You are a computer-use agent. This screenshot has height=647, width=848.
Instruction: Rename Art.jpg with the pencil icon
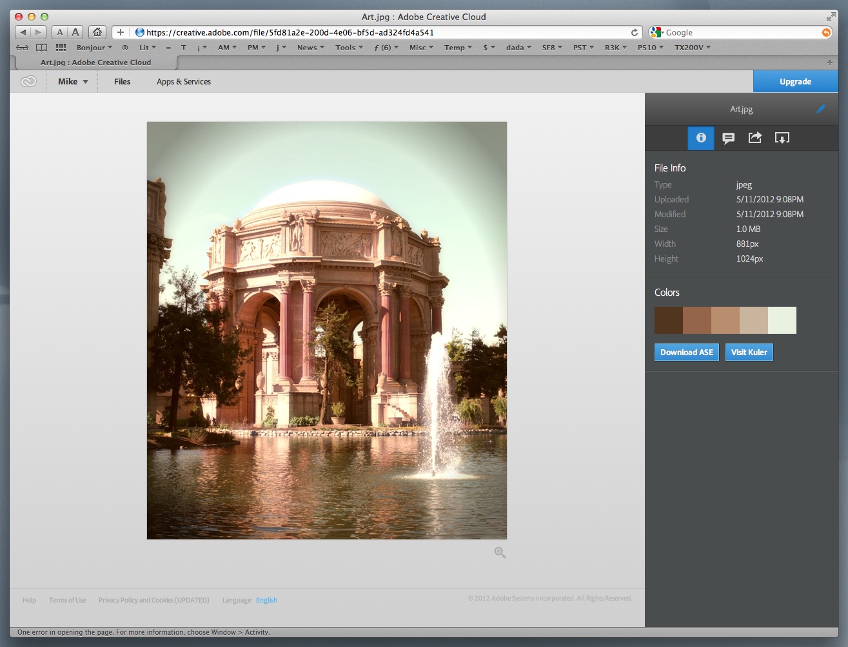coord(820,109)
